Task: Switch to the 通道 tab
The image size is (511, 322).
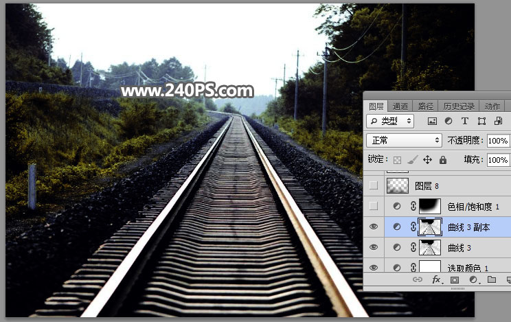Action: [x=400, y=106]
